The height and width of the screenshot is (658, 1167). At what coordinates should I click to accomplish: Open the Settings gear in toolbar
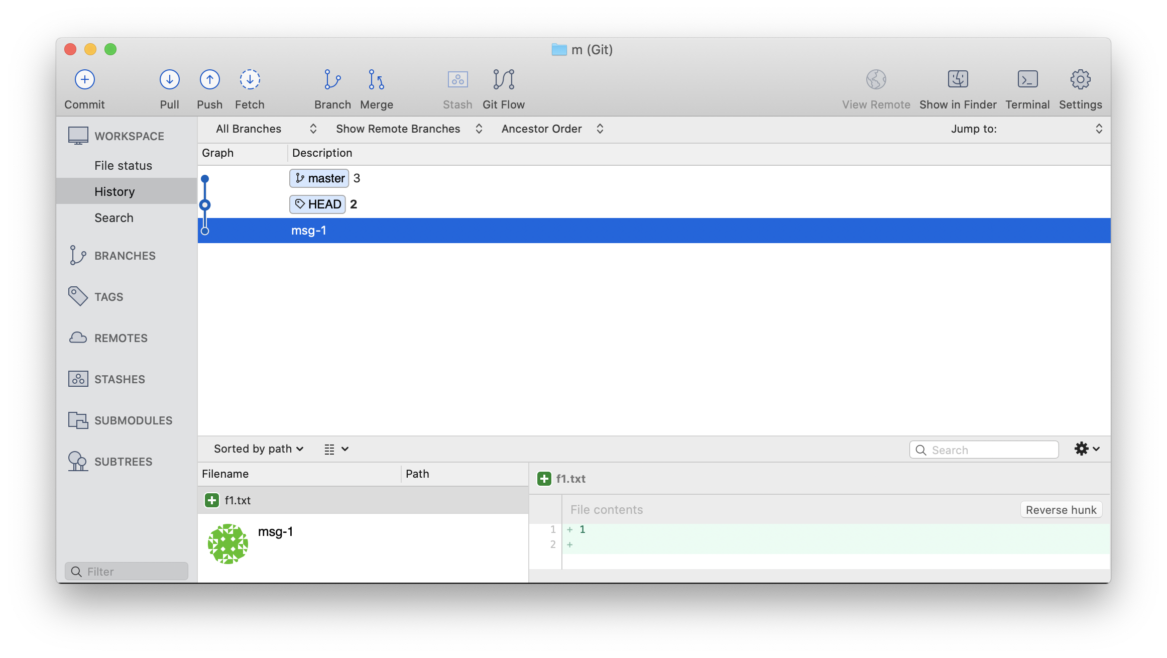click(x=1080, y=80)
